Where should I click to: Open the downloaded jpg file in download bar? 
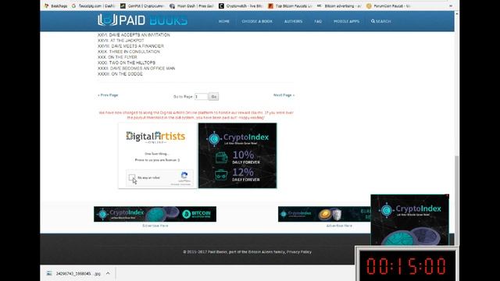pos(74,273)
